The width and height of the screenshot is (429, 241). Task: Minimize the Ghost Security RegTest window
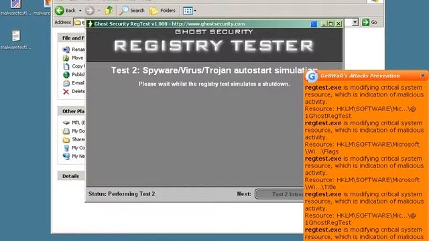(x=324, y=24)
